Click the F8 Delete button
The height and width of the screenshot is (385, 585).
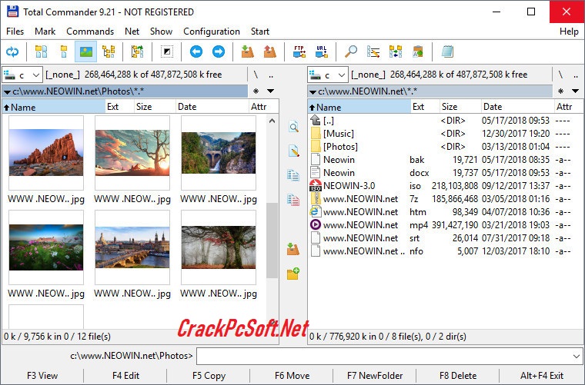point(458,376)
